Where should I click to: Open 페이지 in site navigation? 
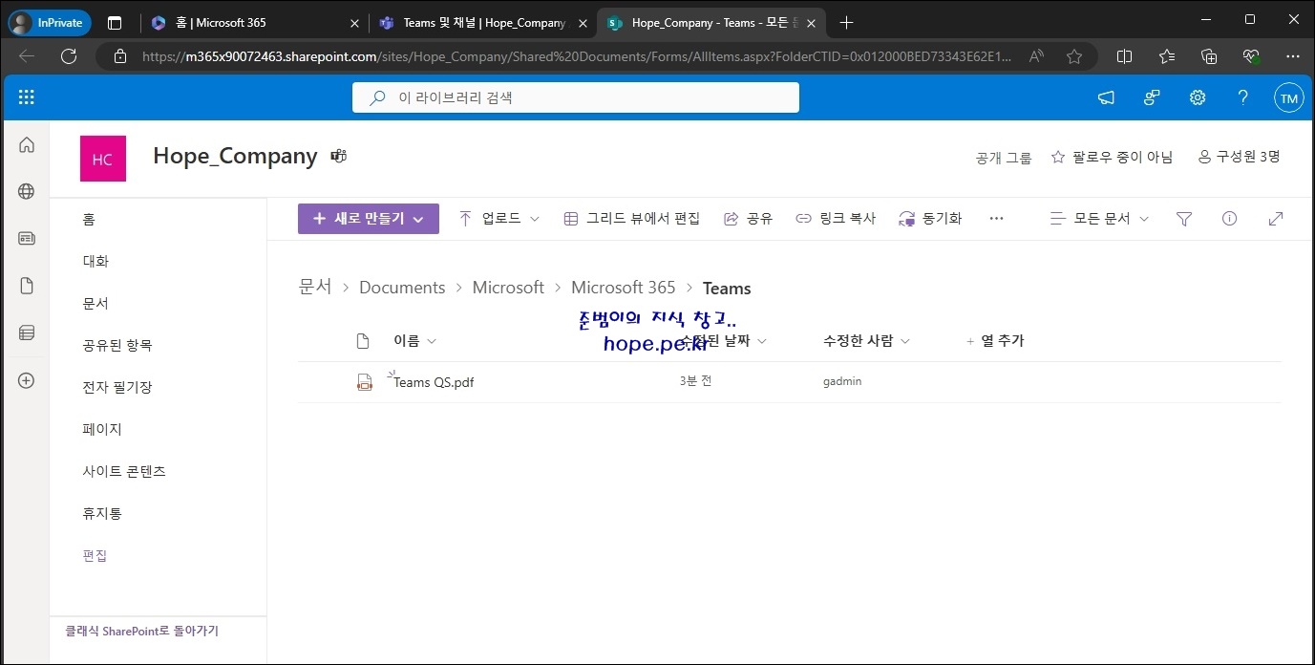[x=102, y=429]
